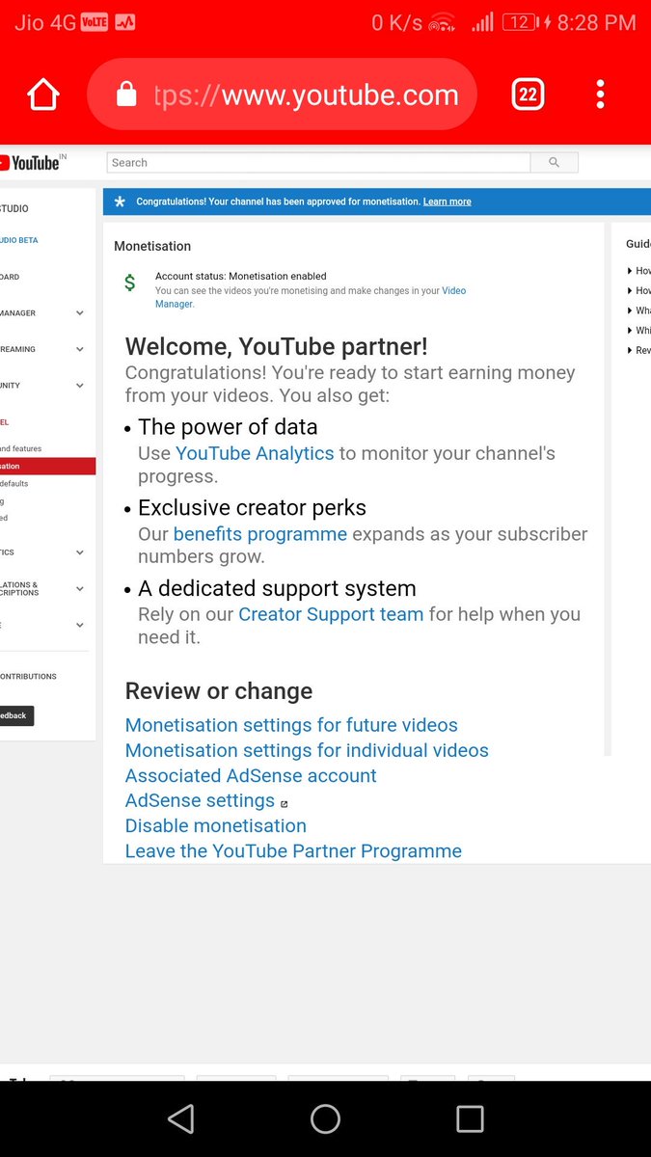This screenshot has height=1157, width=651.
Task: Expand the sidebar chevron below Translations & Transcriptions
Action: point(80,626)
